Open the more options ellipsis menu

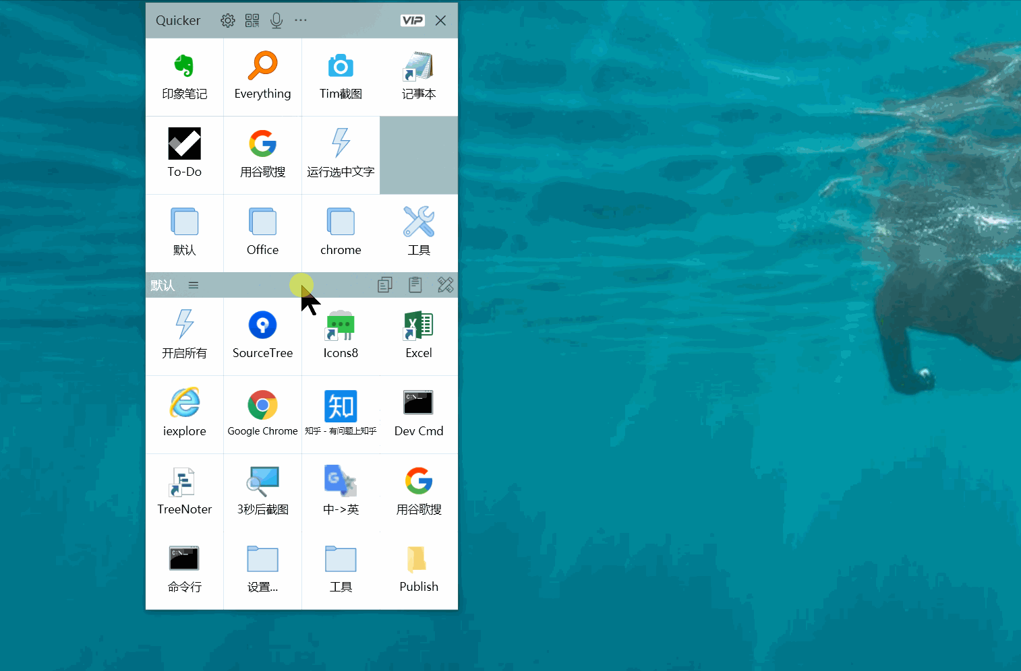(301, 20)
